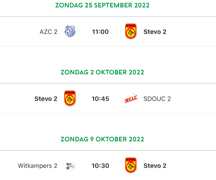Select the 11:00 match time

point(100,32)
